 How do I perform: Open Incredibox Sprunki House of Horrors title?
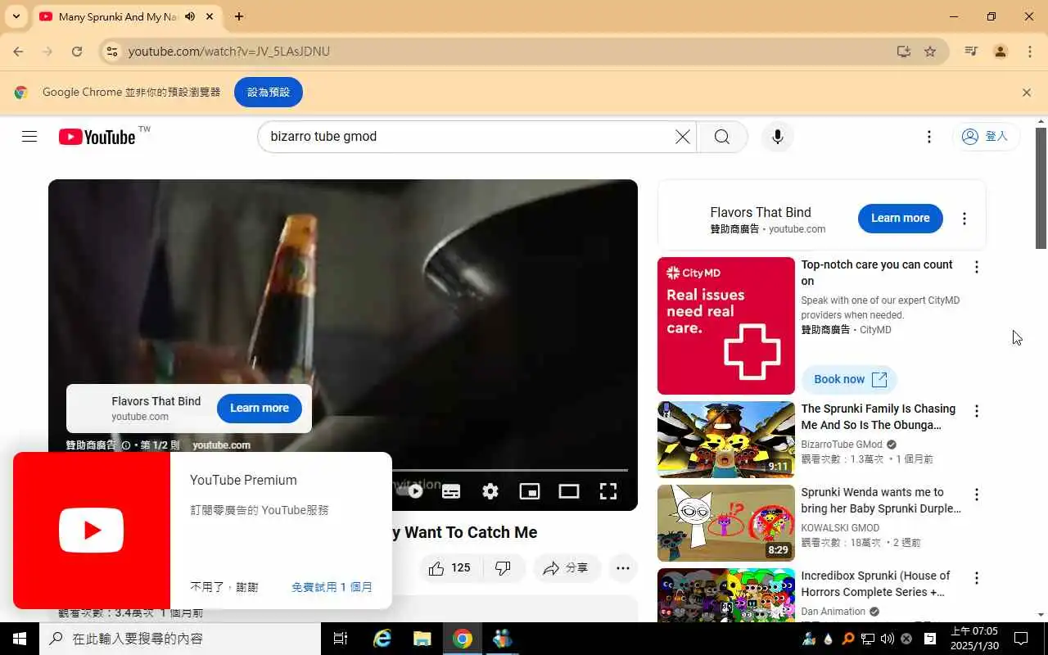(875, 584)
